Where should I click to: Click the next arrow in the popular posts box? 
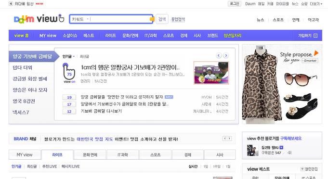click(x=226, y=55)
